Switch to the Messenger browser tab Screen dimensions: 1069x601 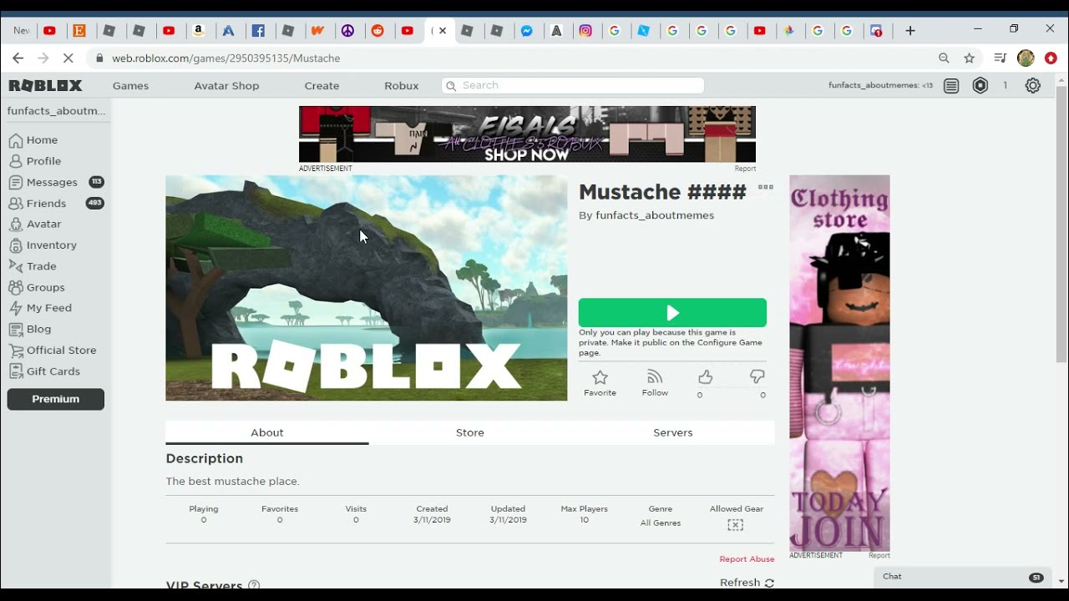click(x=527, y=31)
